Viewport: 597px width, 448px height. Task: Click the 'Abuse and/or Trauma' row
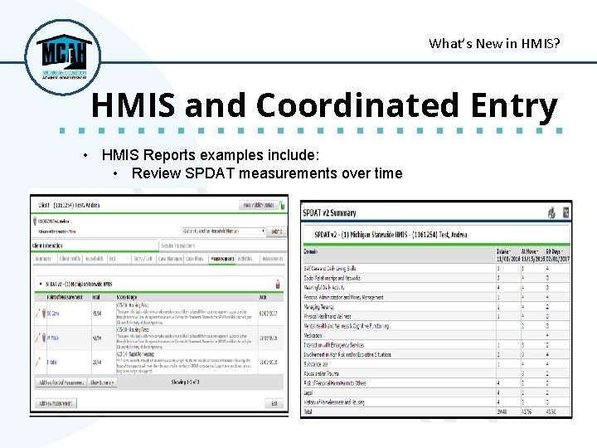click(x=437, y=373)
